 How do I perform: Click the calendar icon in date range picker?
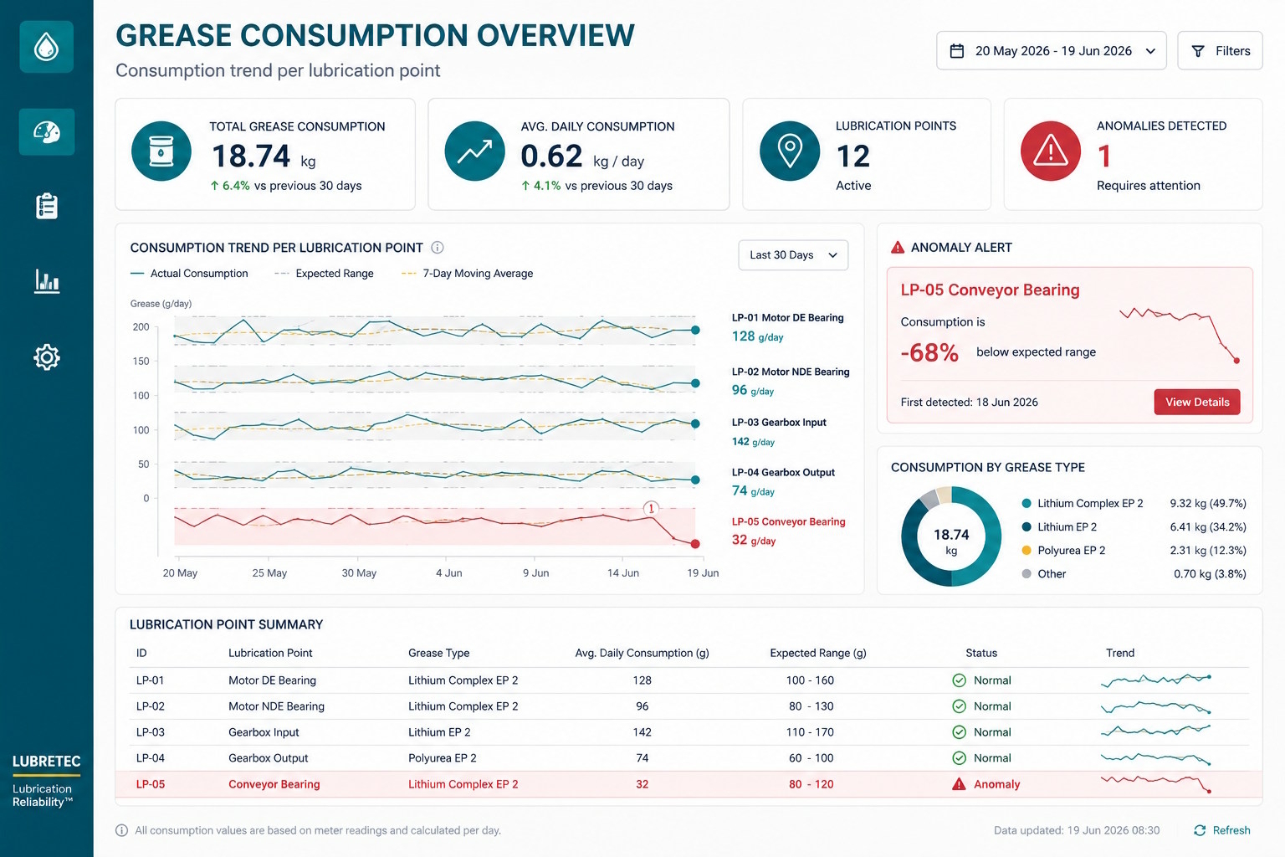pos(957,51)
